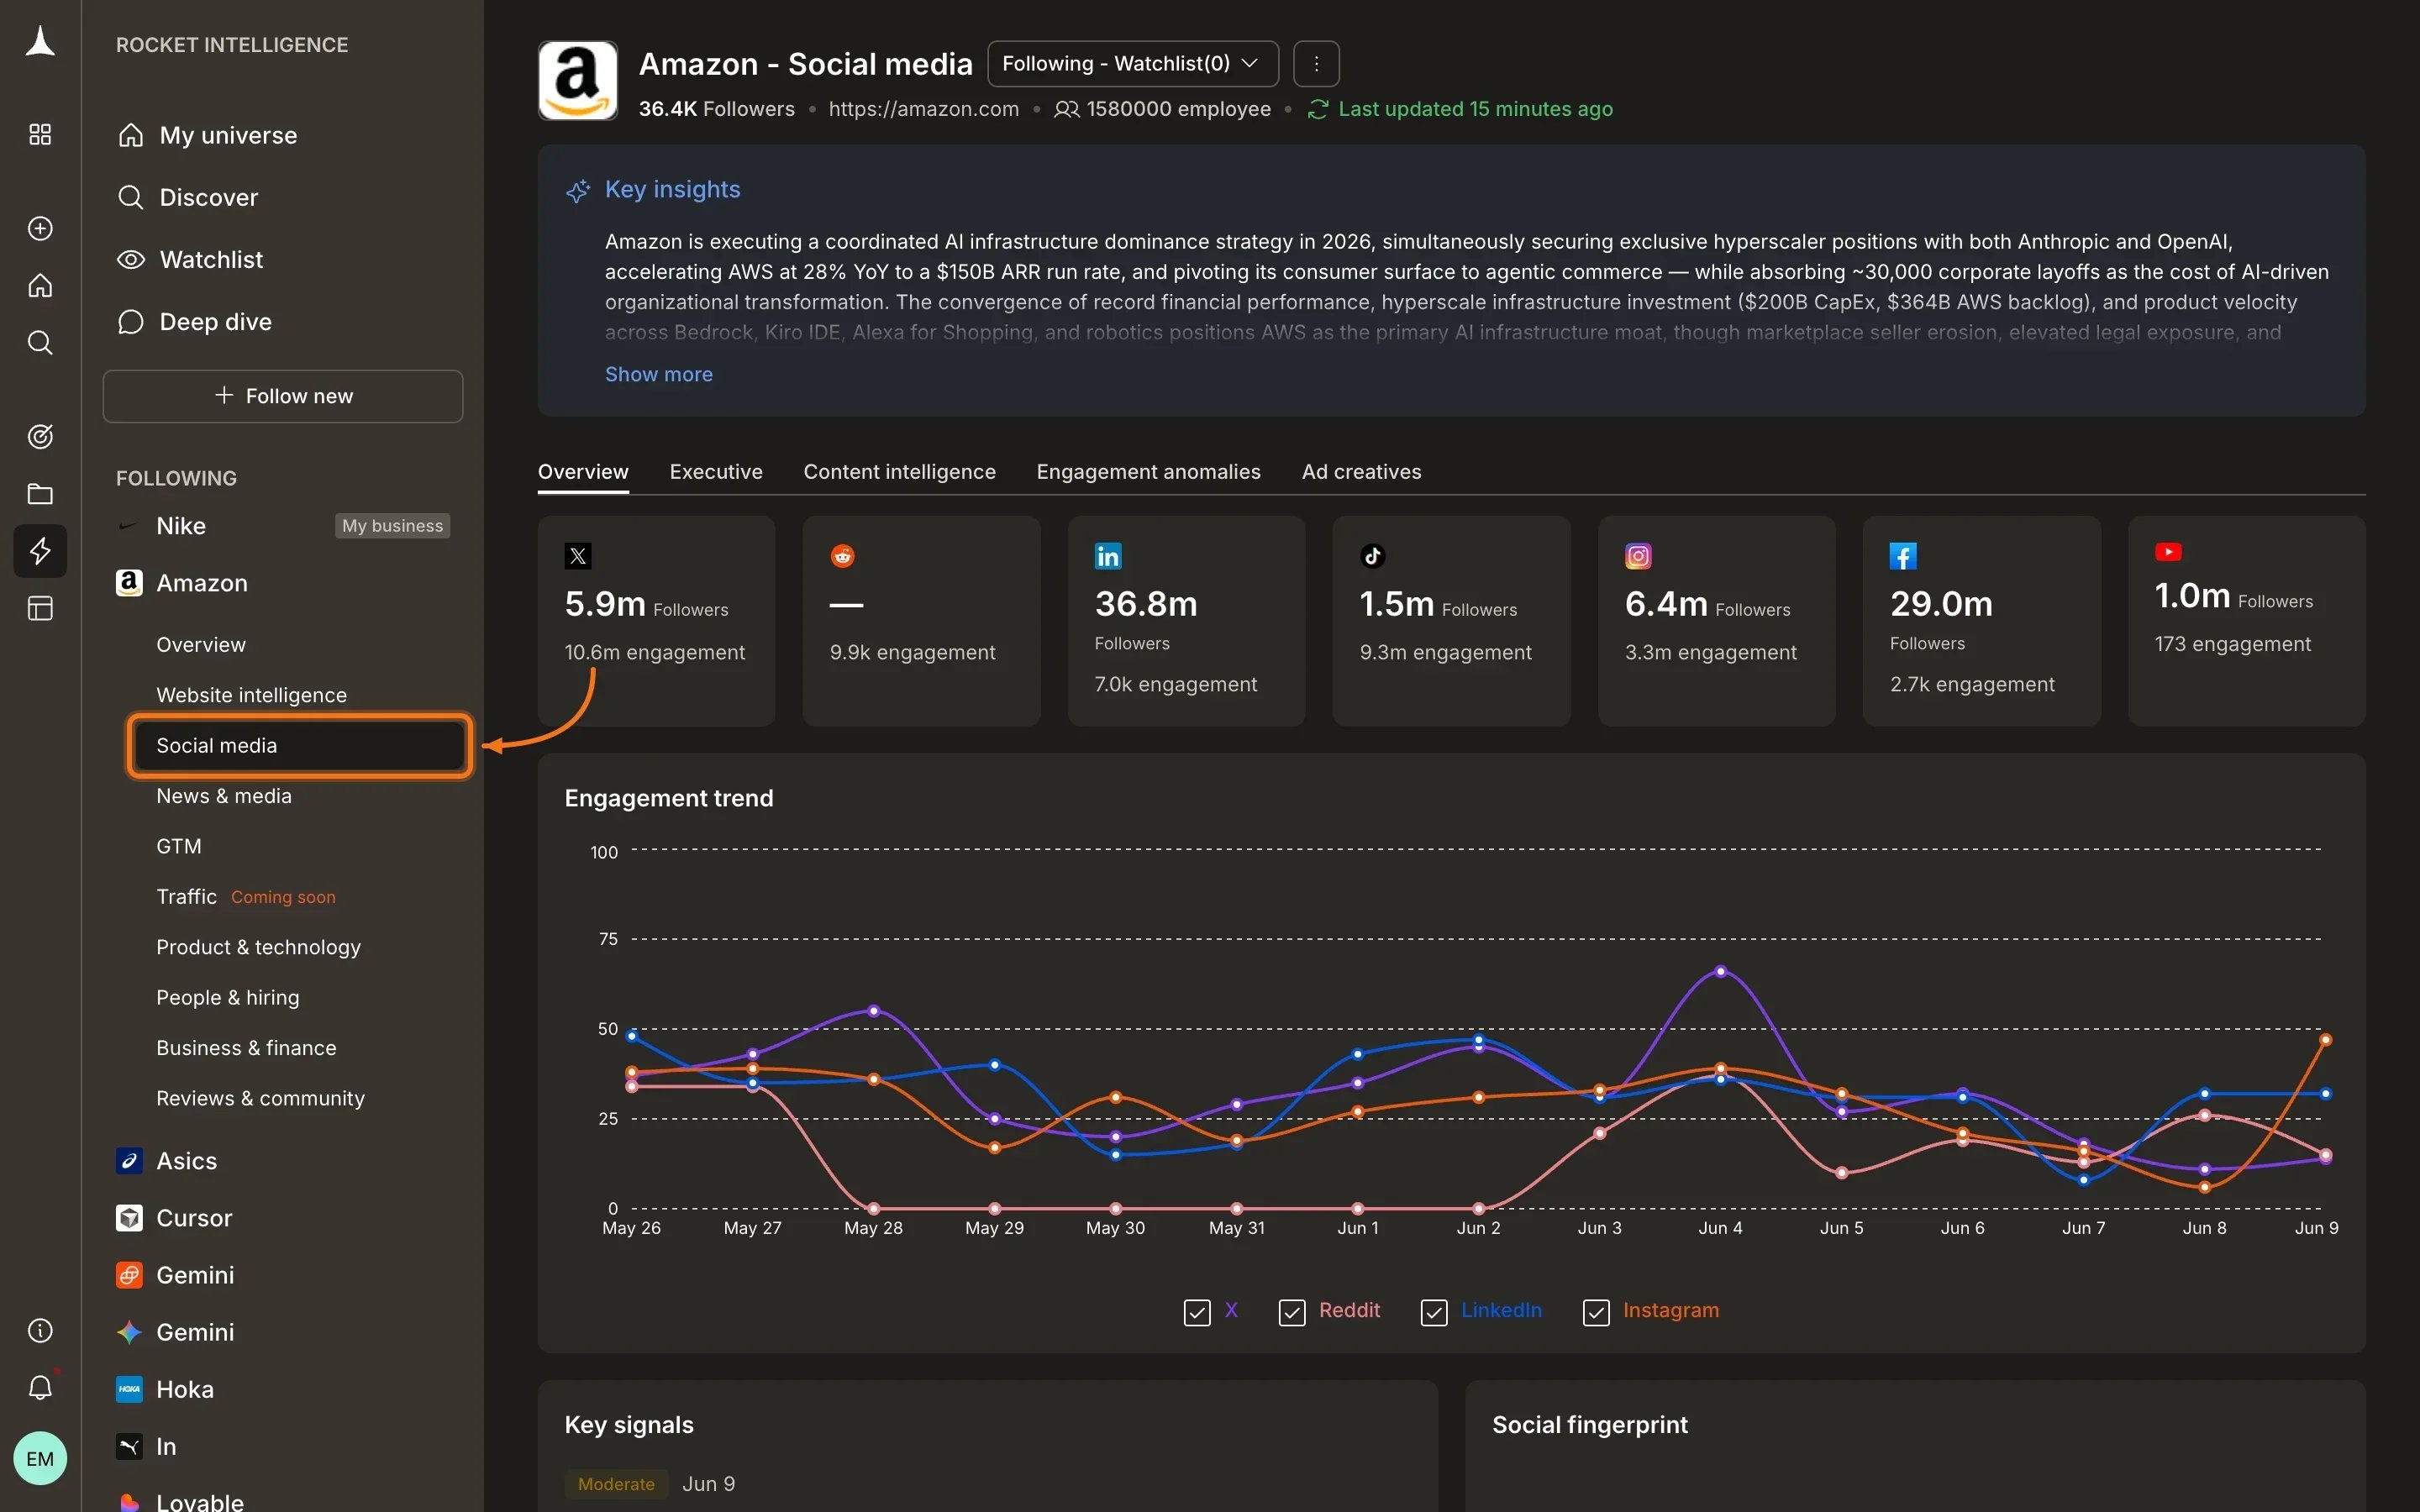
Task: Click the Instagram icon in the stats card
Action: [1638, 556]
